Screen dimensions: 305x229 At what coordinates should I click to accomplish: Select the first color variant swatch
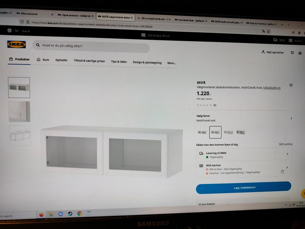(x=202, y=132)
